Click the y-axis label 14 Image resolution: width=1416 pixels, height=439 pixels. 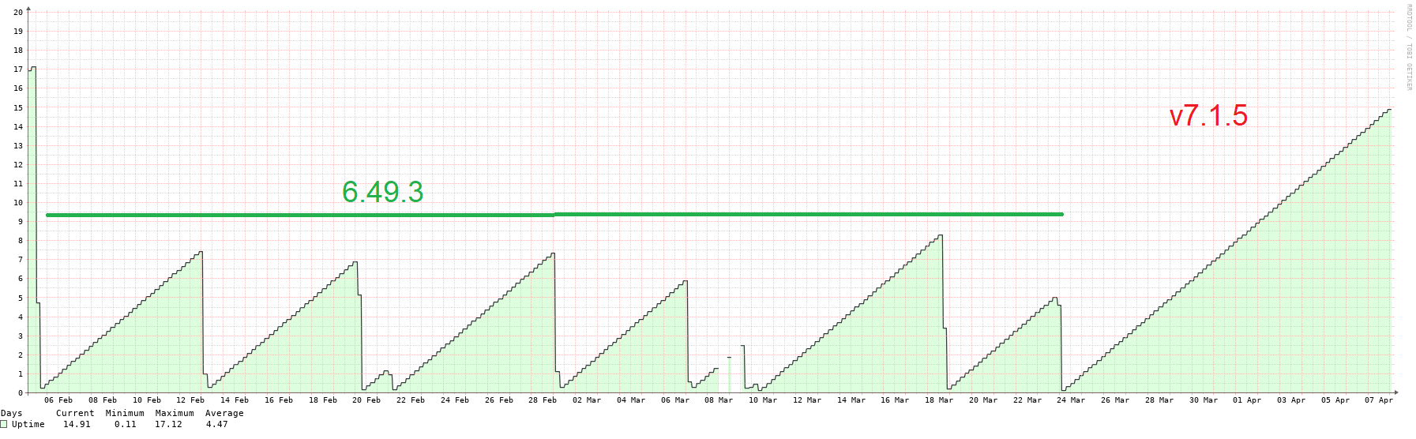pos(18,127)
